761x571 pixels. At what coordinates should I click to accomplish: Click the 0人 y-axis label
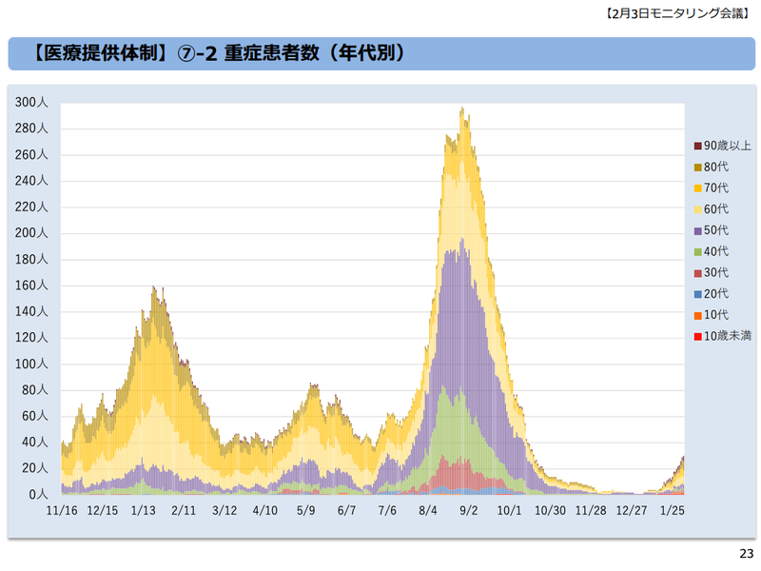(x=37, y=495)
